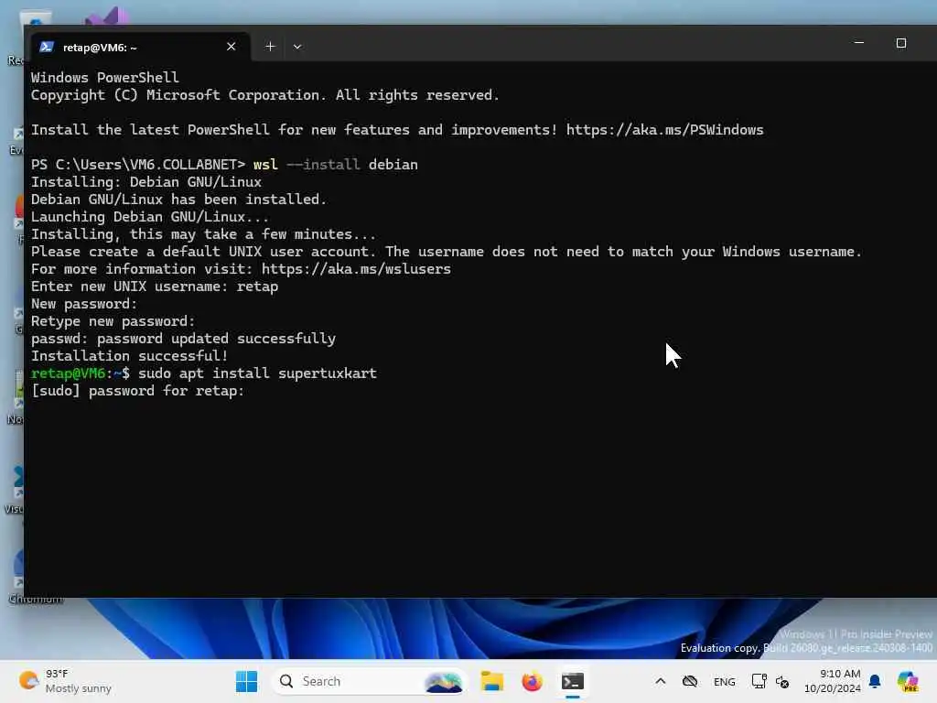Image resolution: width=937 pixels, height=703 pixels.
Task: Open the notifications bell icon
Action: [x=875, y=681]
